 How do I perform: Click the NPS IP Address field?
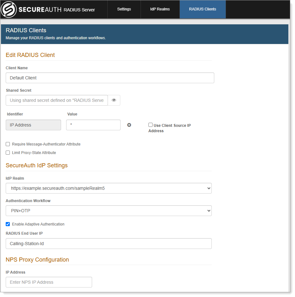pyautogui.click(x=49, y=282)
